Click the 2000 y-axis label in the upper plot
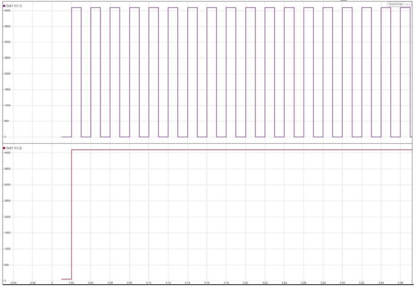The image size is (416, 287). 7,73
